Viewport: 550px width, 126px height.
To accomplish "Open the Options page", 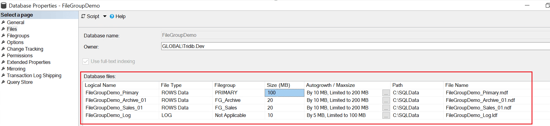I will tap(15, 42).
